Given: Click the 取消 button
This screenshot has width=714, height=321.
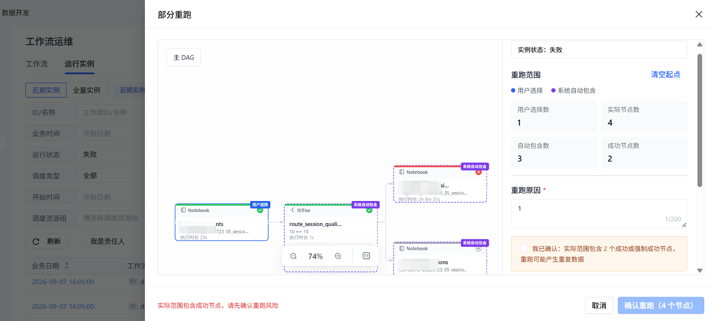Looking at the screenshot, I should pos(599,305).
